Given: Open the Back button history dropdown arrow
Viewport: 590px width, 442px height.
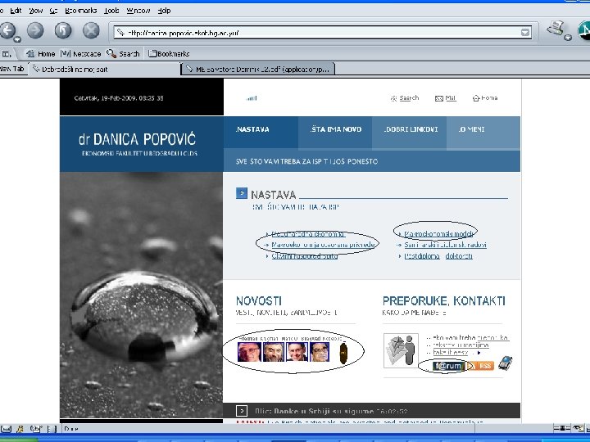Looking at the screenshot, I should pos(17,38).
